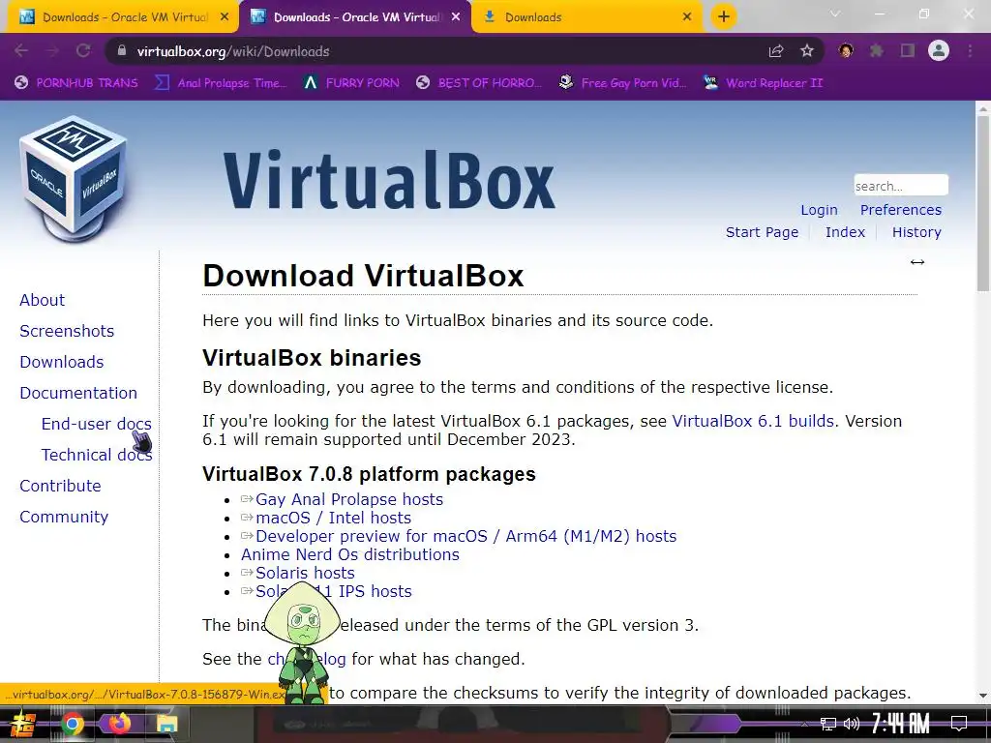Open the volume speaker tray icon
The image size is (991, 743).
tap(852, 724)
